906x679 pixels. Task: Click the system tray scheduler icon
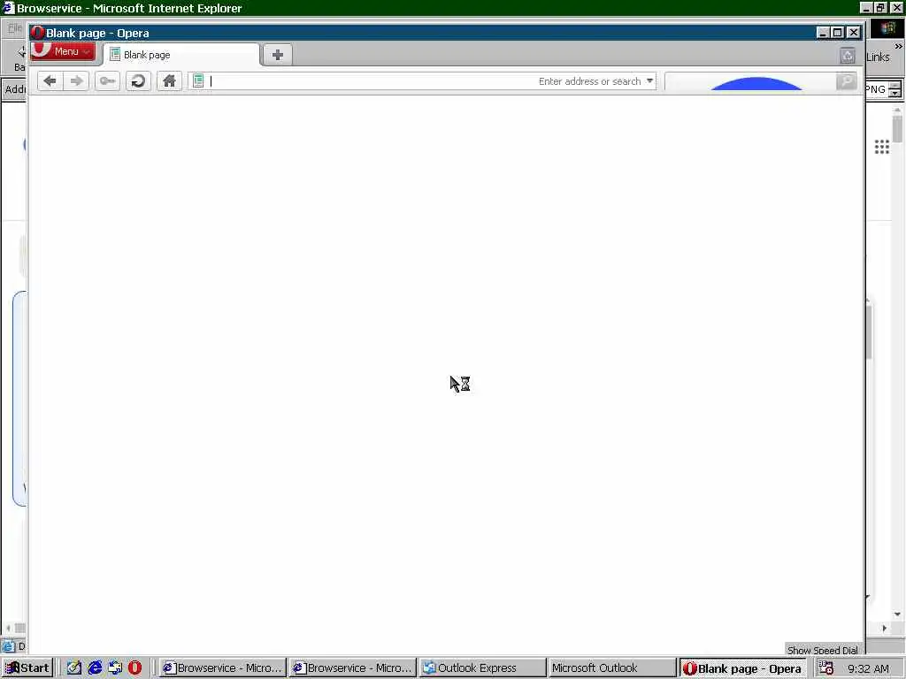tap(826, 668)
